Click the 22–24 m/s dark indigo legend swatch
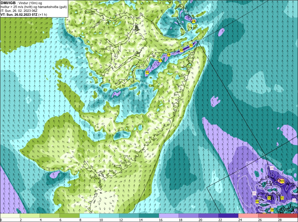Screen dimensions: 298x222 228,216
